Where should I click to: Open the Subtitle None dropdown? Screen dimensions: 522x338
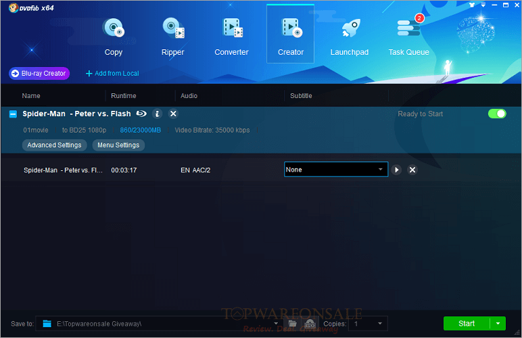(x=336, y=170)
